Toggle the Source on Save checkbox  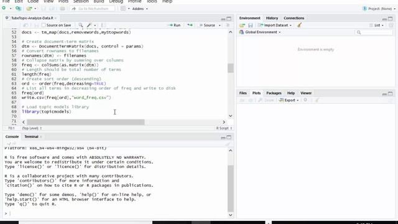pyautogui.click(x=44, y=25)
